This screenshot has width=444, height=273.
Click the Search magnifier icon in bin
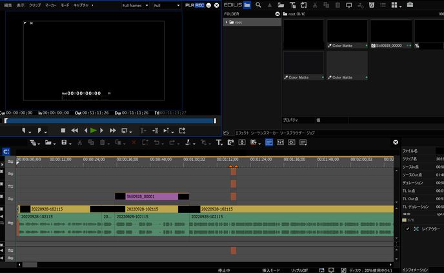pyautogui.click(x=258, y=5)
